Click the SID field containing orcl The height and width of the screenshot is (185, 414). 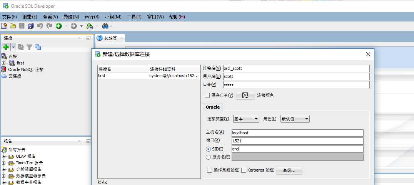tap(297, 149)
